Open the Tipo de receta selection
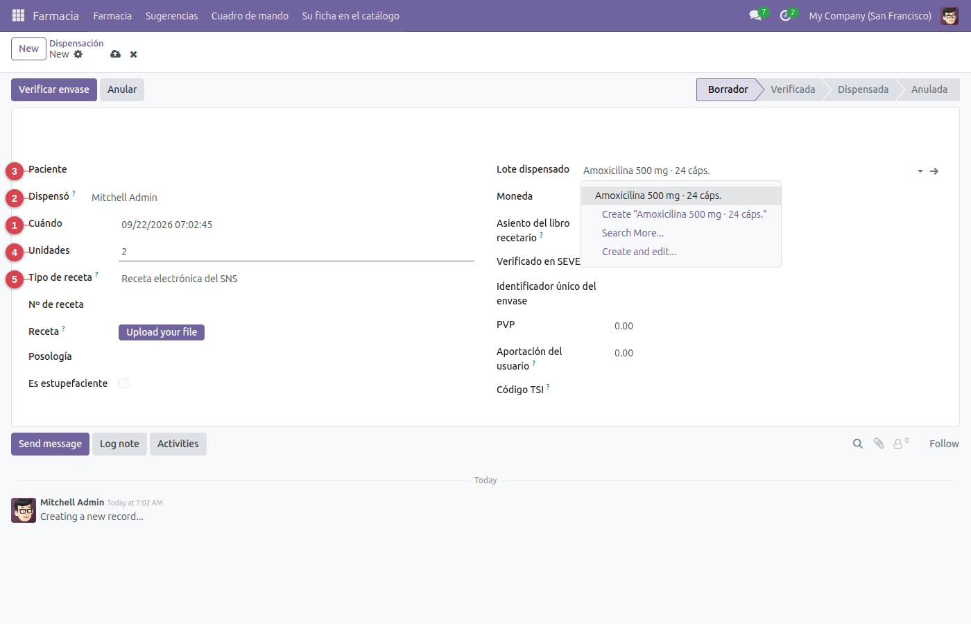The height and width of the screenshot is (624, 971). pos(296,279)
